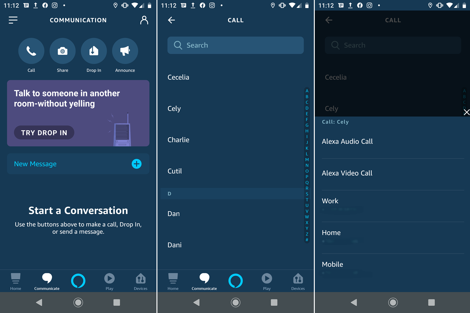This screenshot has width=470, height=313.
Task: Jump to letter M in alphabet index
Action: (x=307, y=160)
